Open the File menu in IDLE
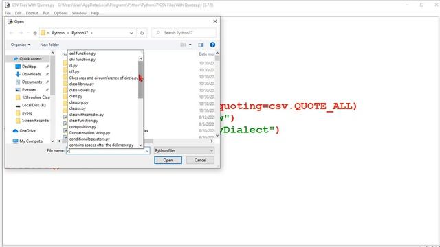Screen dimensions: 440x247 tap(8, 13)
